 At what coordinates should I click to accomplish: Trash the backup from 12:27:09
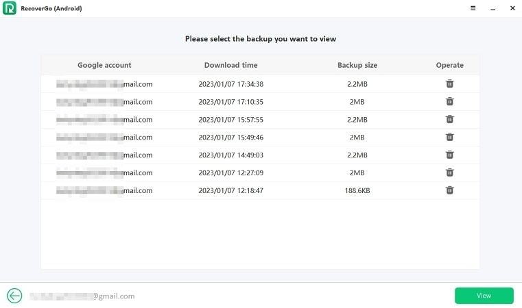coord(449,172)
